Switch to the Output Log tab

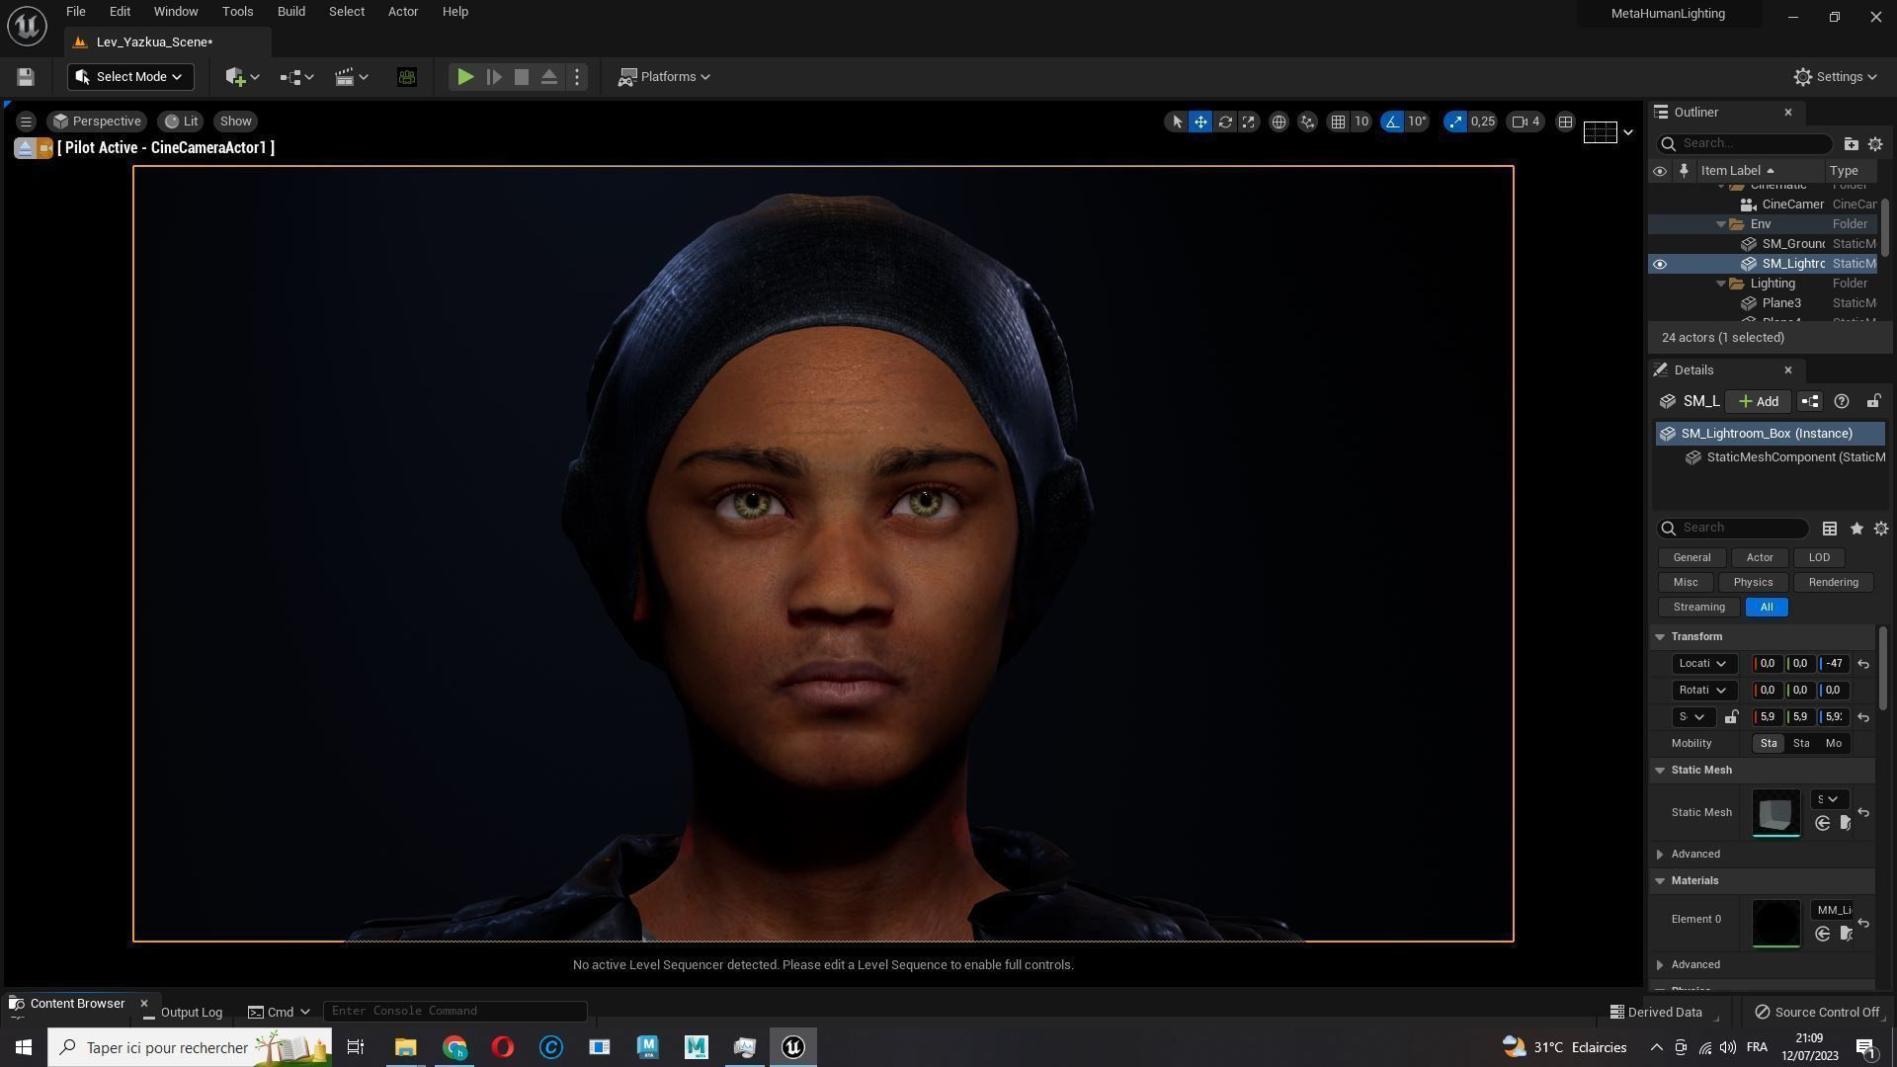[x=190, y=1012]
